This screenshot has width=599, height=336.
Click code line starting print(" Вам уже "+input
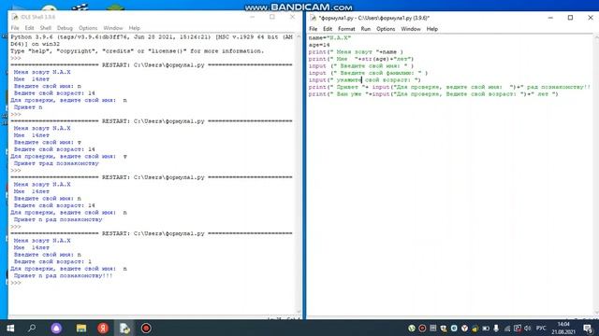(x=433, y=94)
